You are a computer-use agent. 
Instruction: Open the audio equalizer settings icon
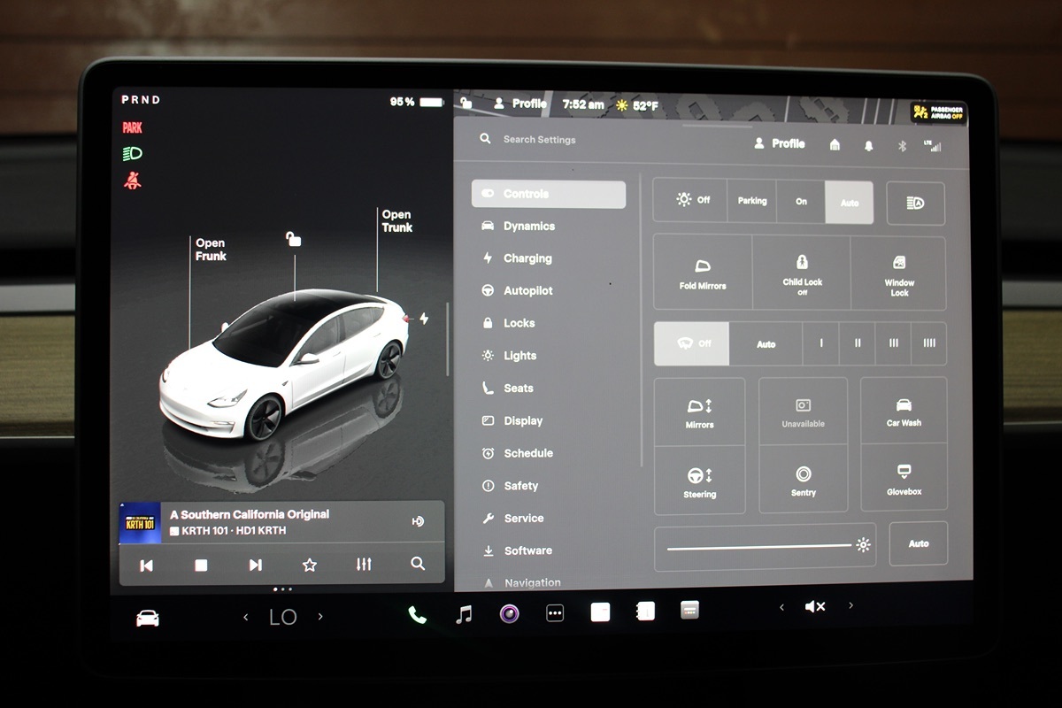point(364,565)
